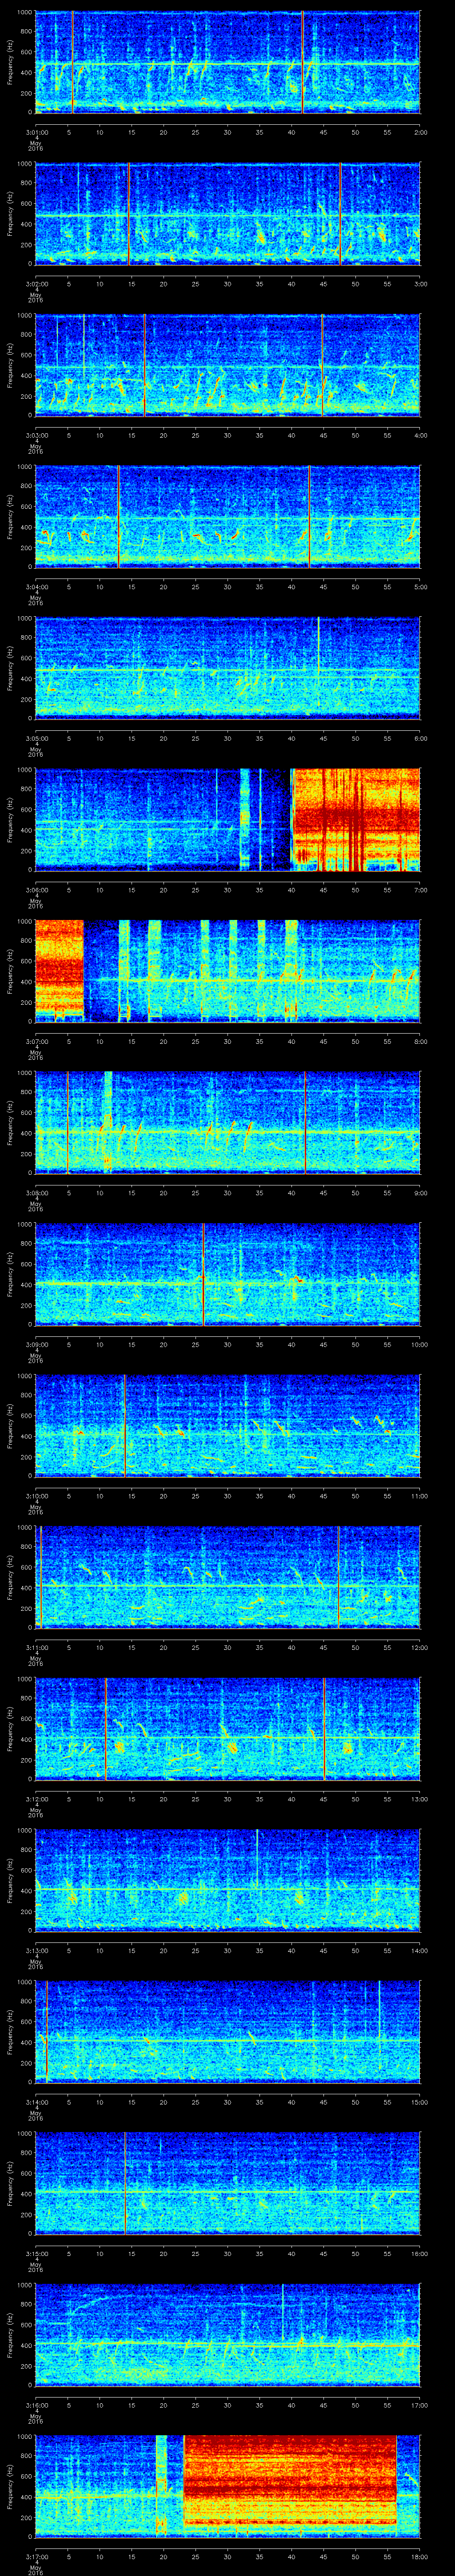Image resolution: width=455 pixels, height=2576 pixels.
Task: Click the '3:07:00' start time label
Action: pos(36,1041)
